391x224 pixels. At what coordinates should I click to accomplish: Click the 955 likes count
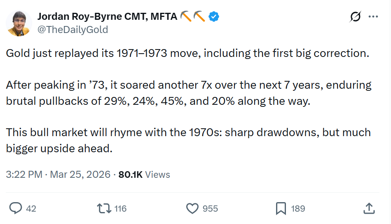pos(210,209)
